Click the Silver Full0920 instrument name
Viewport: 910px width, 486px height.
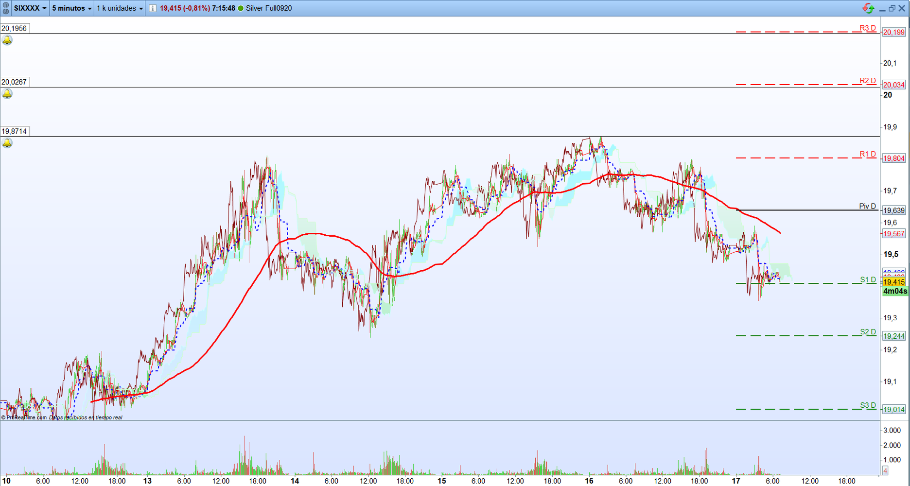click(x=269, y=8)
